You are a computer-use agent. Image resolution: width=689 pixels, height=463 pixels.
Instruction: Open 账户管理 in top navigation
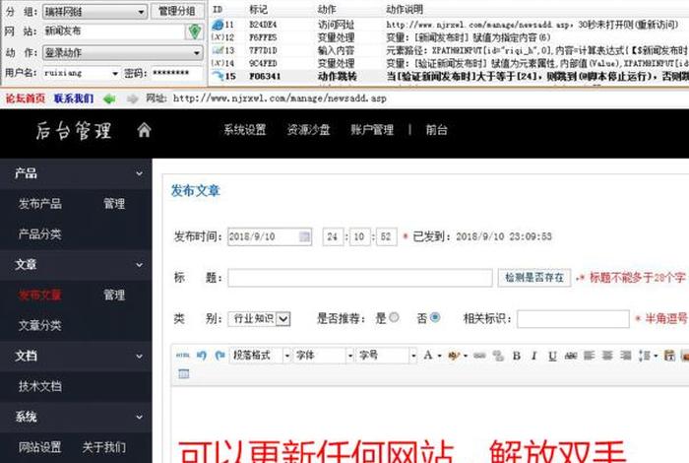click(372, 130)
